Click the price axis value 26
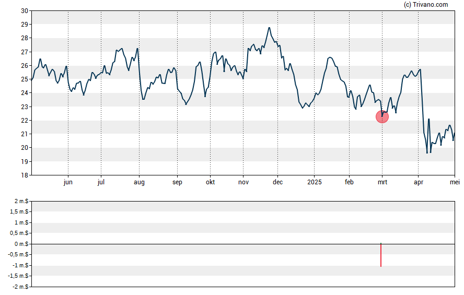The image size is (464, 295). pos(25,66)
